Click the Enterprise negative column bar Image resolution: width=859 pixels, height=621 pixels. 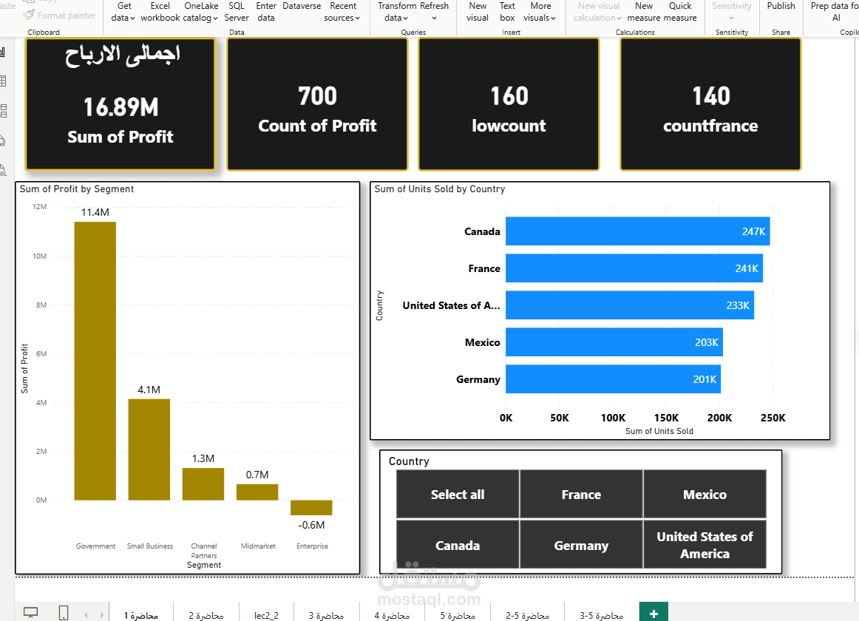tap(311, 508)
